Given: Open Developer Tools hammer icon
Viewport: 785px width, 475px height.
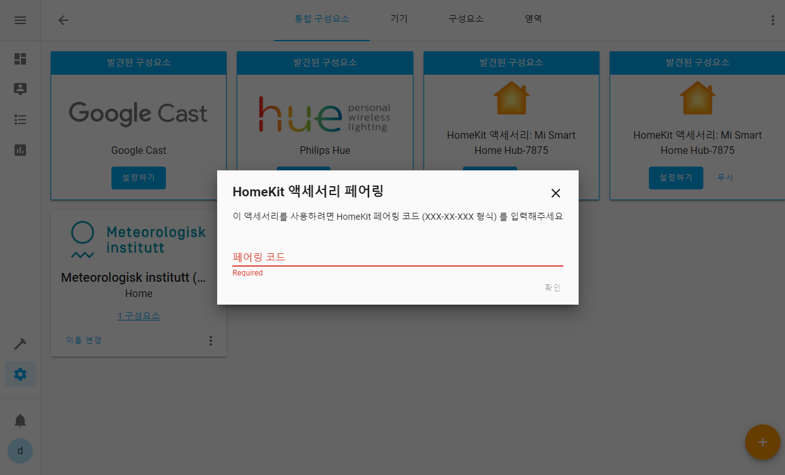Looking at the screenshot, I should coord(20,344).
